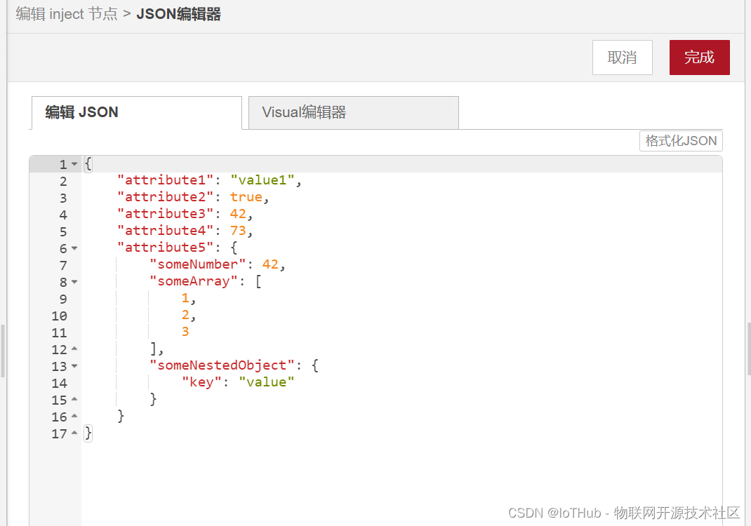The width and height of the screenshot is (751, 526).
Task: Click 格式化JSON to format the code
Action: tap(680, 140)
